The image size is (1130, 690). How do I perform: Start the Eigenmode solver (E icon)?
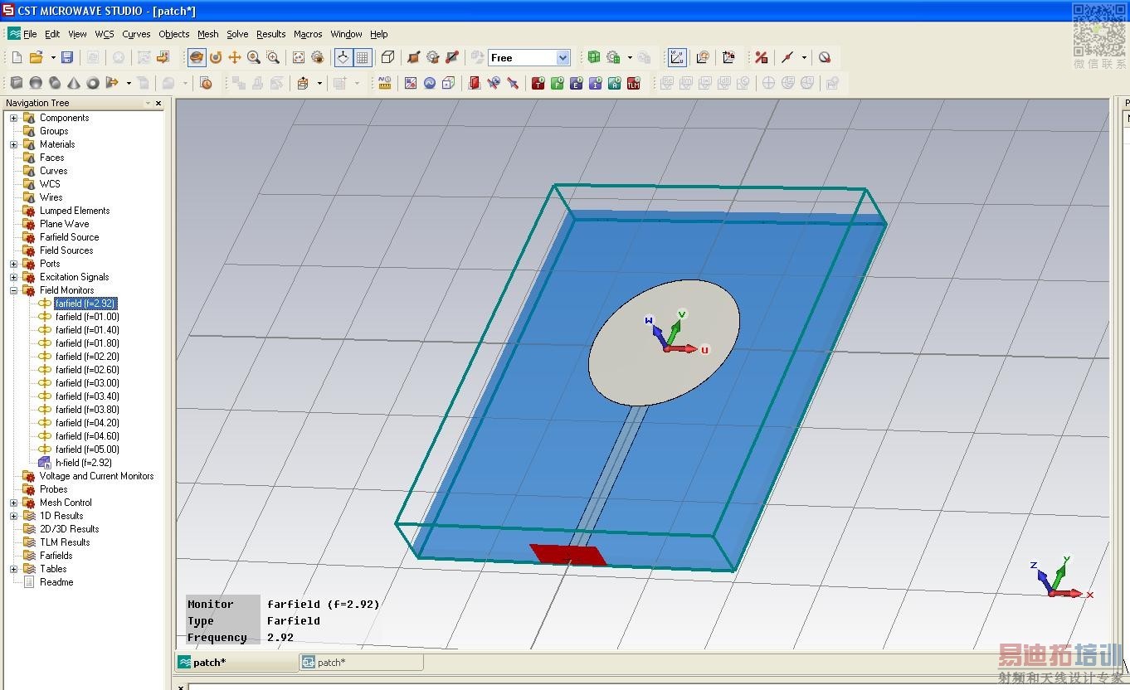[x=576, y=83]
